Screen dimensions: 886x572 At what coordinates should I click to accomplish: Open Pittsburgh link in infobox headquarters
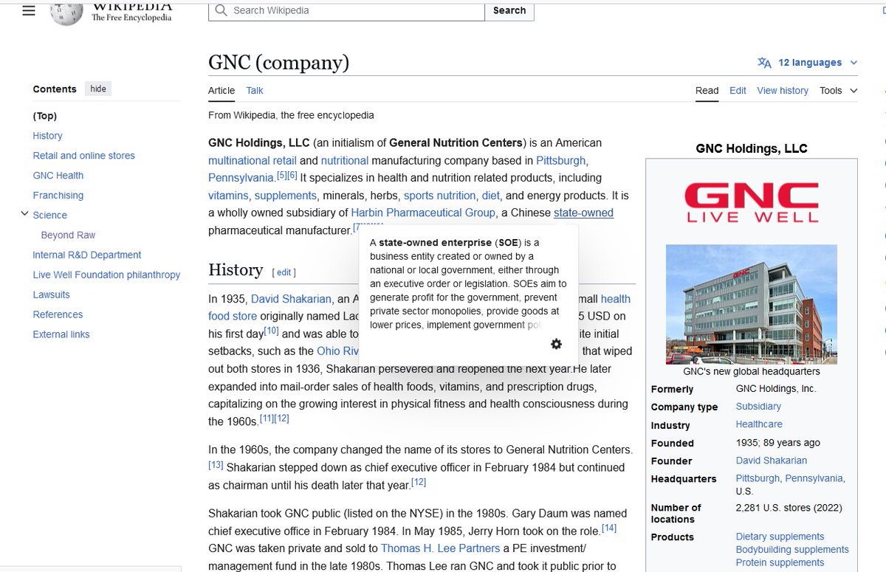(758, 478)
